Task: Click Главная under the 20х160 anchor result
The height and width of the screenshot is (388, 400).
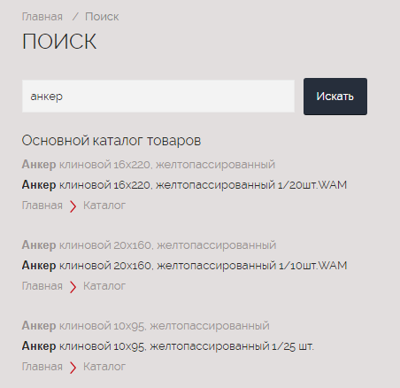Action: tap(42, 286)
